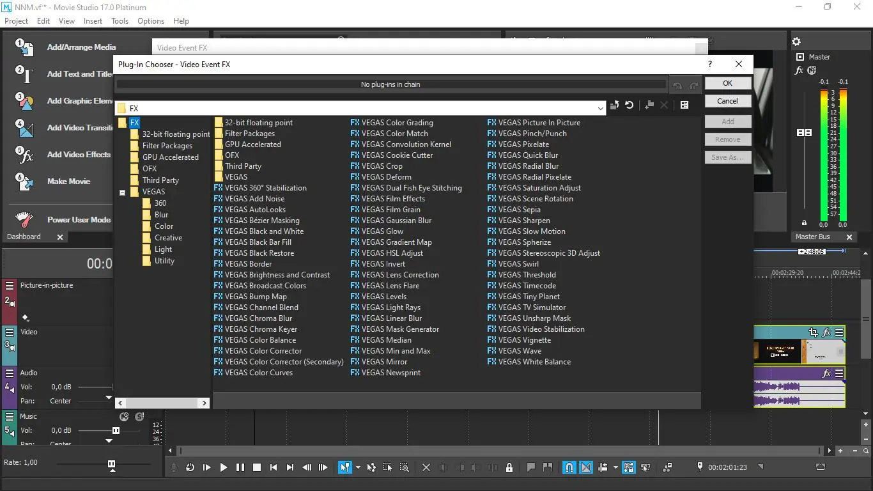Click the OK button
The width and height of the screenshot is (873, 491).
tap(728, 83)
